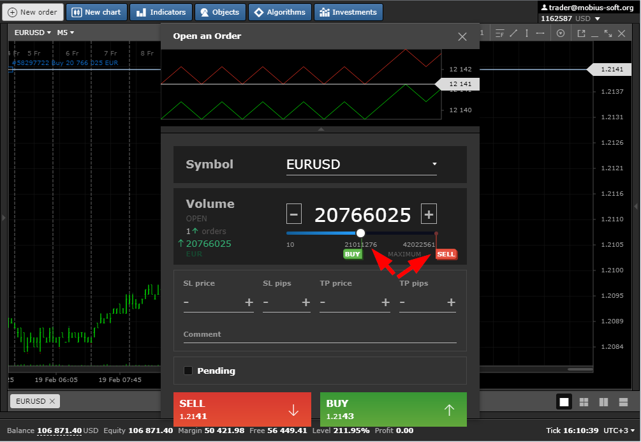Switch to side-by-side columns layout
Viewport: 641px width, 442px height.
603,402
